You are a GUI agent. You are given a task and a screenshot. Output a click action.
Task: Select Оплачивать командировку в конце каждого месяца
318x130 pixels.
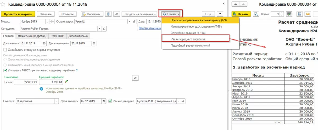(5, 65)
